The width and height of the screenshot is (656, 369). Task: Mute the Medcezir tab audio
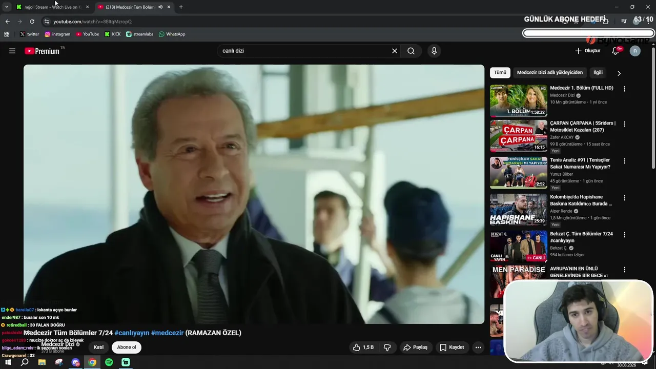[x=160, y=7]
